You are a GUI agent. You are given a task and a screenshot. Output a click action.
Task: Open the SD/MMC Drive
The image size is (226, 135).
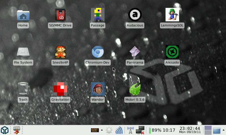(60, 15)
